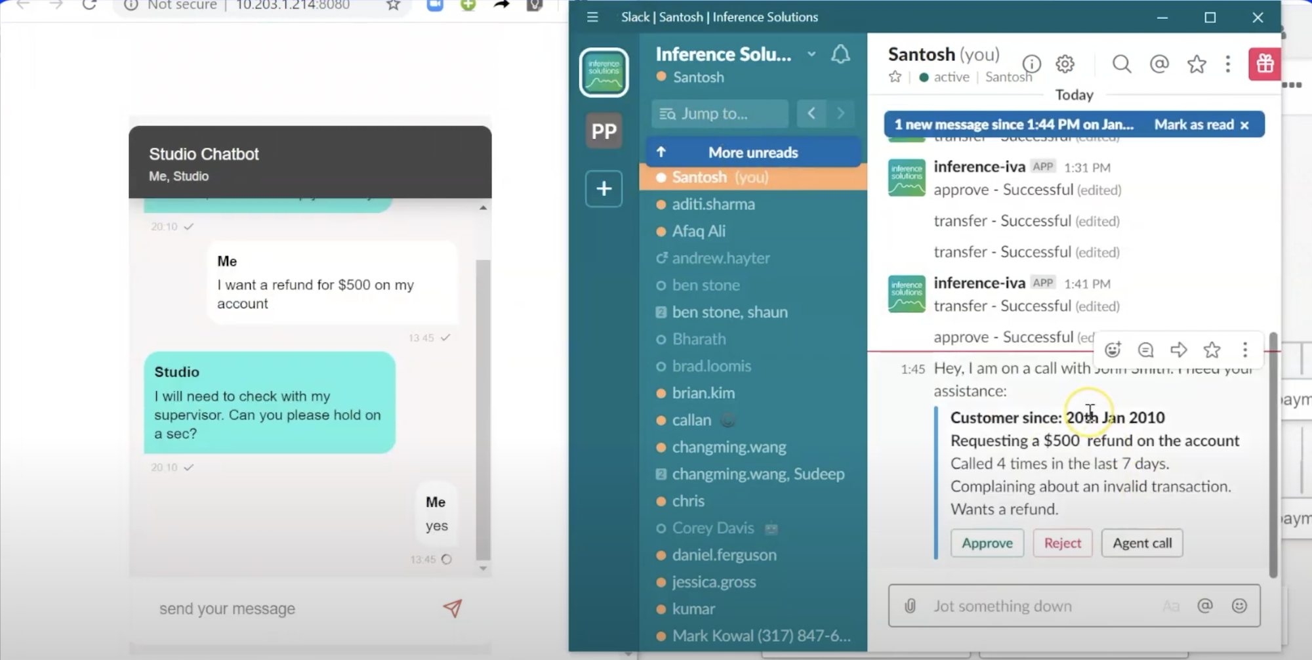Screen dimensions: 1312x660
Task: Star the Santosh conversation below the name
Action: tap(895, 77)
